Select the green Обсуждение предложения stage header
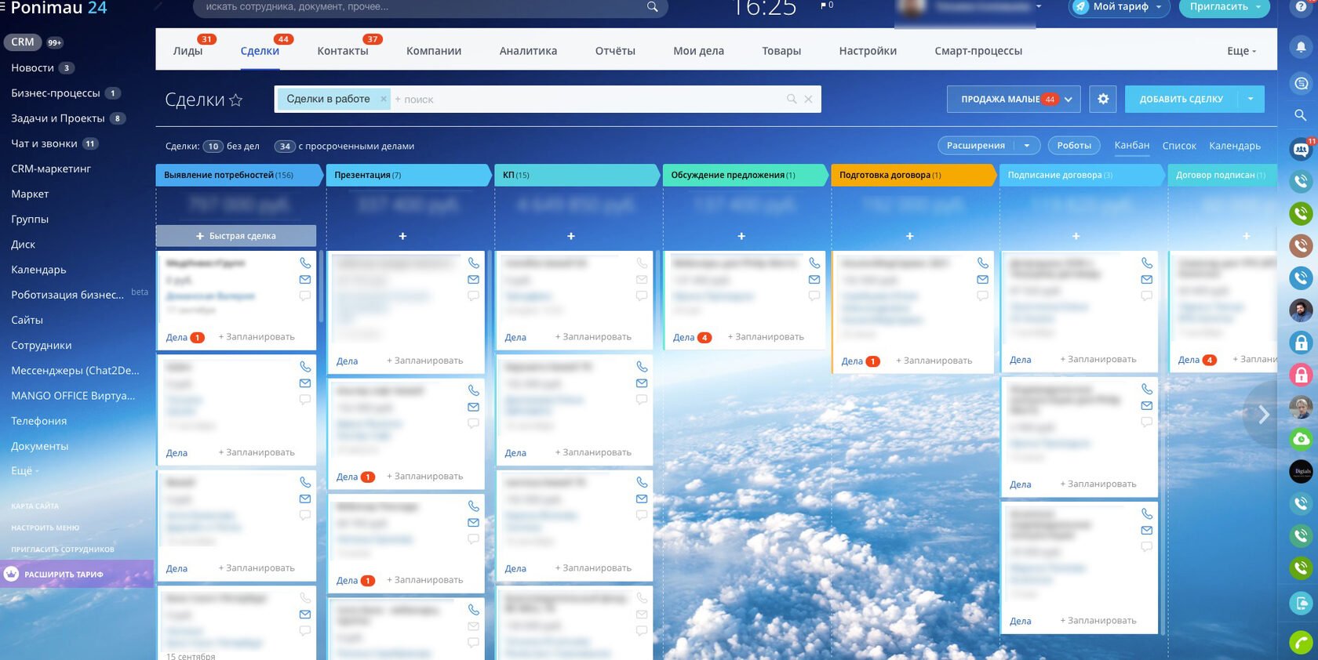The image size is (1318, 660). (x=745, y=176)
